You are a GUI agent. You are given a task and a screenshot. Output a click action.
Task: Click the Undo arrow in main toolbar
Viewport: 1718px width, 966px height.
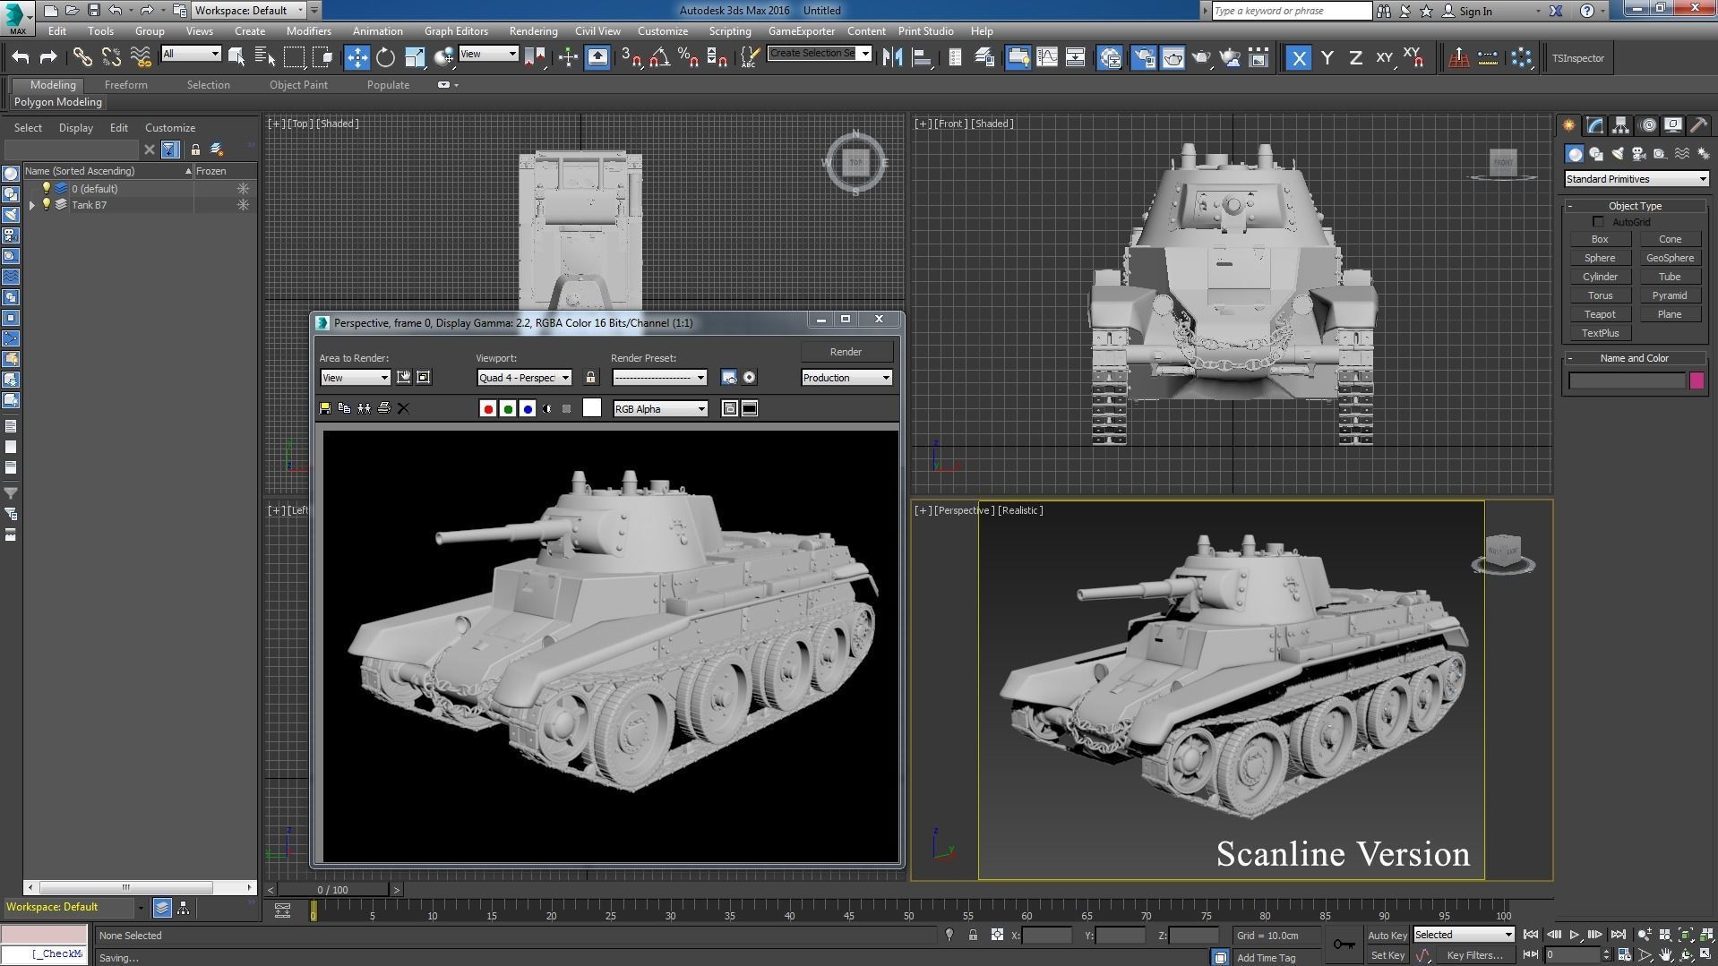(x=20, y=58)
